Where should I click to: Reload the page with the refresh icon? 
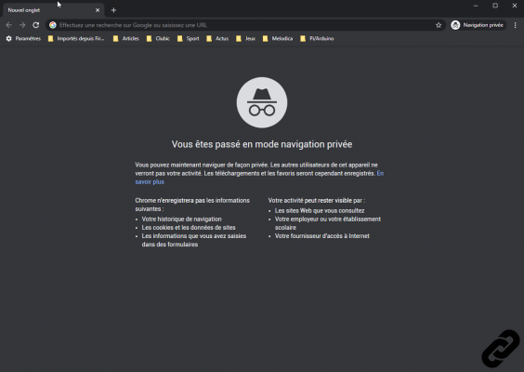pyautogui.click(x=35, y=25)
